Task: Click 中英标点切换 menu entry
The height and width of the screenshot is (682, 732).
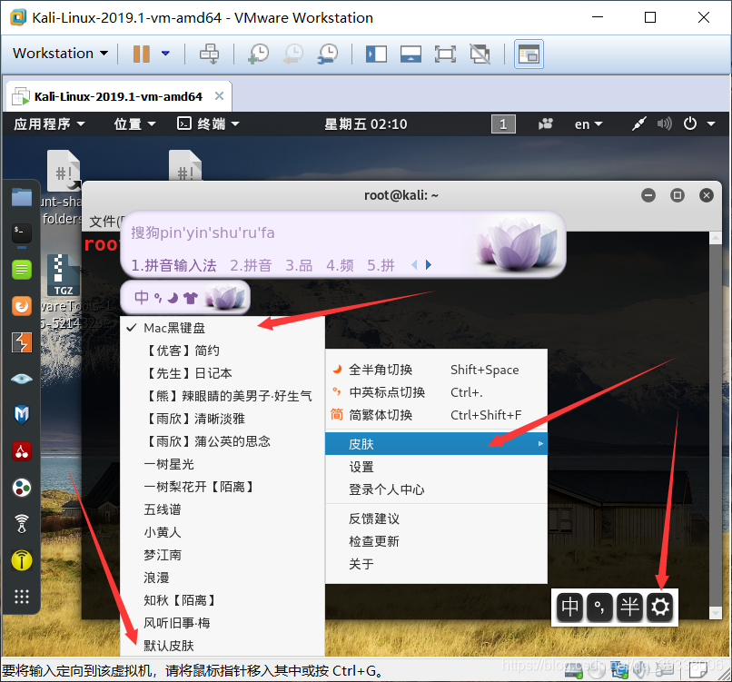Action: point(436,392)
